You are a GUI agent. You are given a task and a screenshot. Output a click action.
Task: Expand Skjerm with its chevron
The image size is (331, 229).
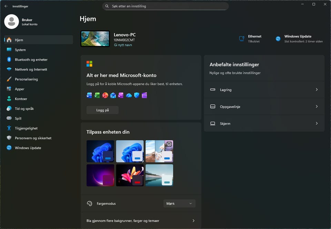tap(317, 123)
